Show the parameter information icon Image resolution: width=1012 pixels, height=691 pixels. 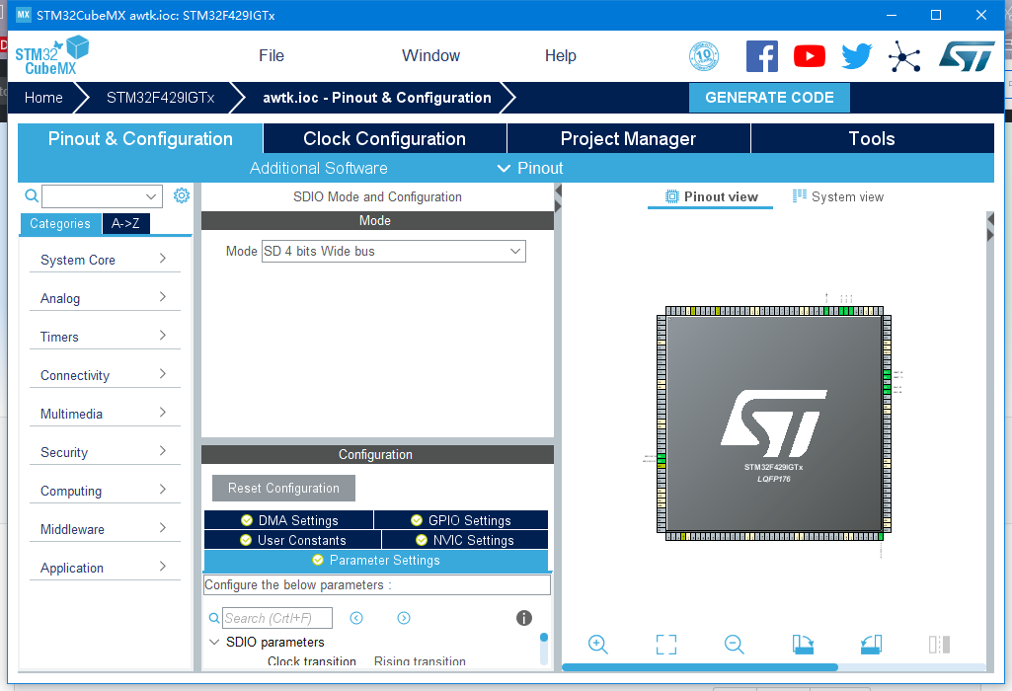coord(524,618)
